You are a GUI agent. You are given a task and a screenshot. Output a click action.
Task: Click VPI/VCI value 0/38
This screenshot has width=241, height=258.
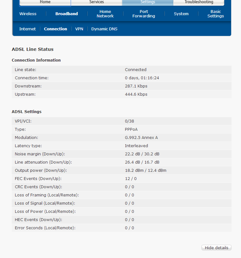click(130, 121)
